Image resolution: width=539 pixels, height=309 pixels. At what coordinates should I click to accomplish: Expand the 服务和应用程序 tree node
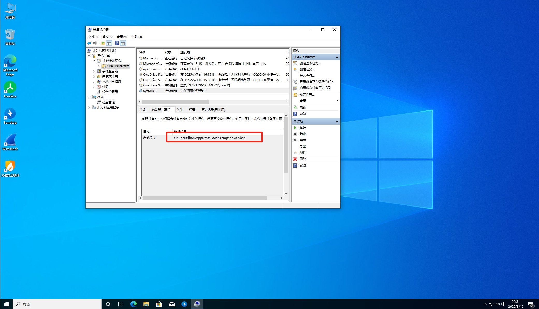(89, 107)
